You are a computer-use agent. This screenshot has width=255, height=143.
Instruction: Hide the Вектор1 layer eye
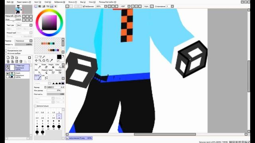click(x=8, y=66)
